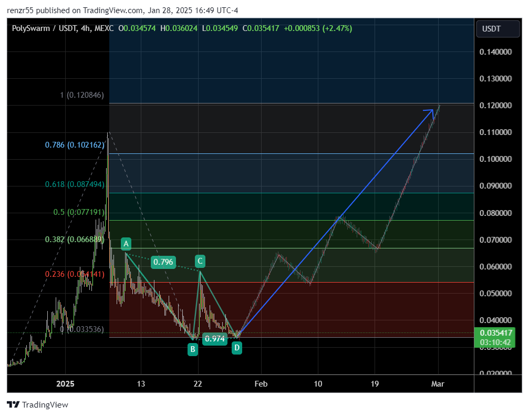Image resolution: width=529 pixels, height=416 pixels.
Task: Click the 22 date axis label
Action: (198, 384)
